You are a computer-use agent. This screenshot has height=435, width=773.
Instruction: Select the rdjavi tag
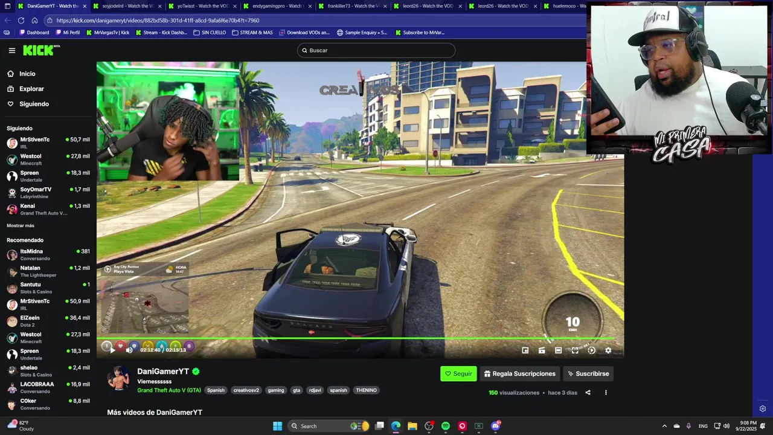point(315,390)
